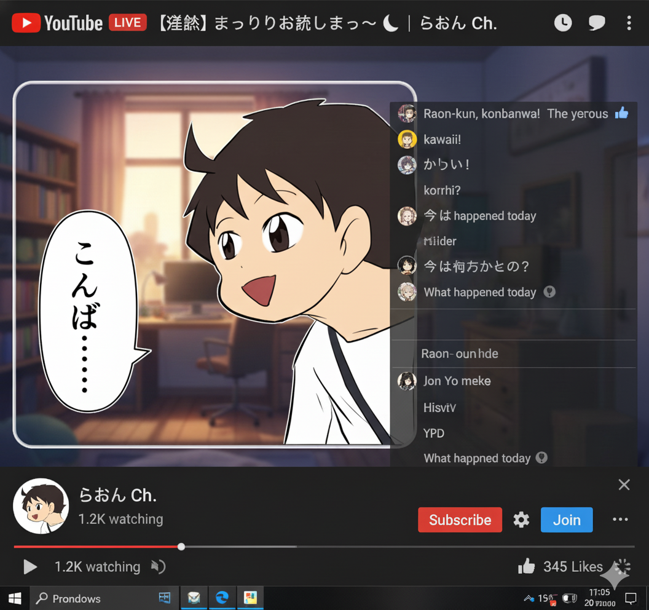
Task: Click the YouTube logo
Action: click(57, 23)
